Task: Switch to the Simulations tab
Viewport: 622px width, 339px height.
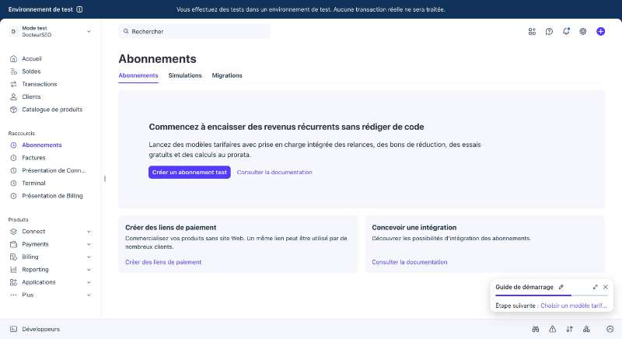Action: point(185,75)
